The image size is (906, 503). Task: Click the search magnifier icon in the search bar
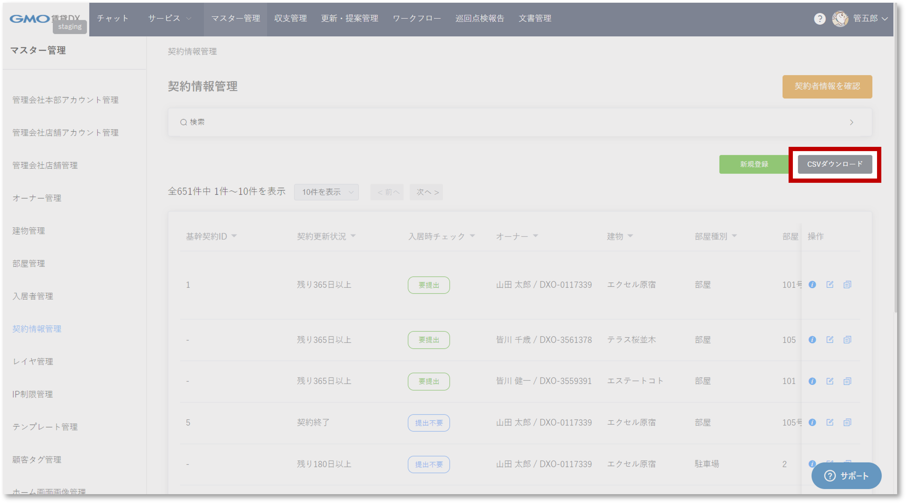tap(184, 122)
